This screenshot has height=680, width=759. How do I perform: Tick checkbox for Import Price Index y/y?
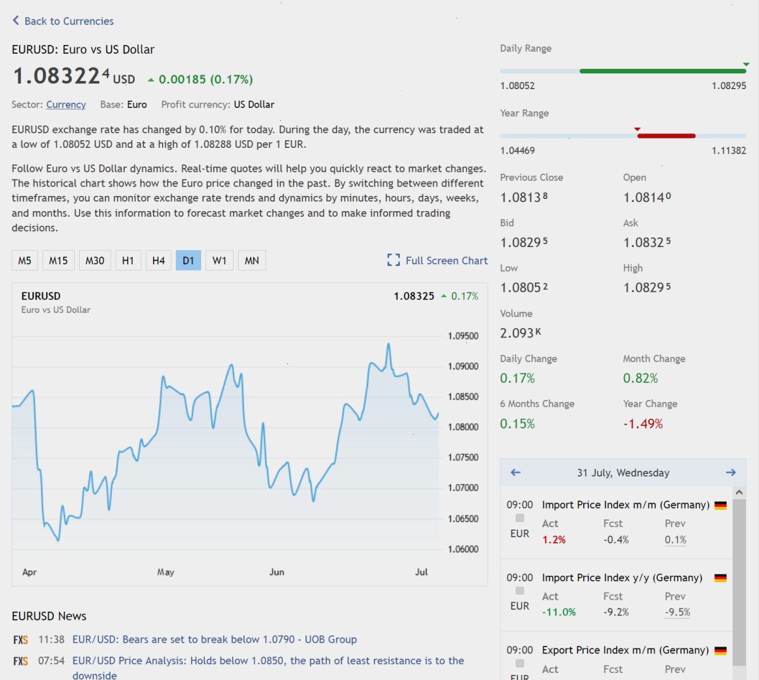520,591
